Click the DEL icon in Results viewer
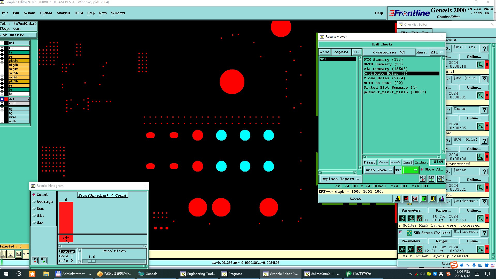496x279 pixels. 423,179
